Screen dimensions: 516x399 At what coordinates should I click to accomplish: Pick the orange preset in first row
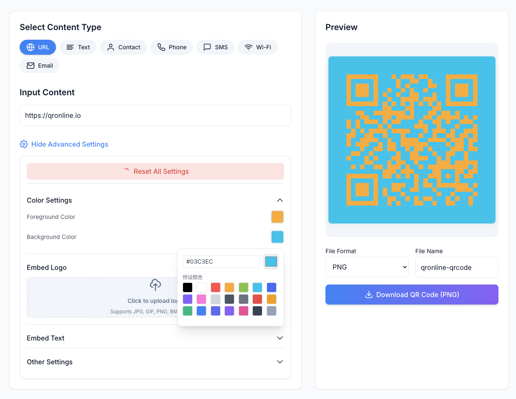tap(229, 287)
